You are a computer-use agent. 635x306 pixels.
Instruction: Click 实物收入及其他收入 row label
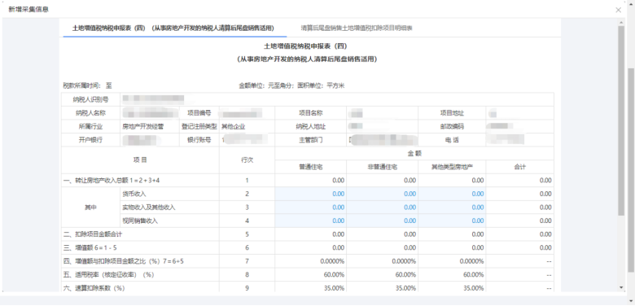(x=149, y=208)
